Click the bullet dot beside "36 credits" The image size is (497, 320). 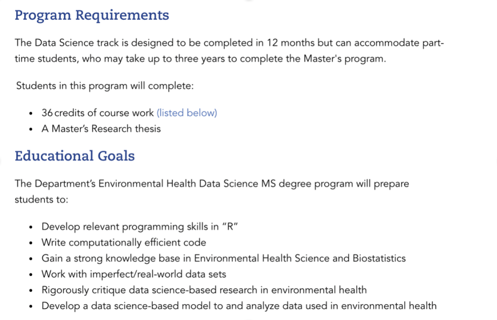pyautogui.click(x=31, y=114)
